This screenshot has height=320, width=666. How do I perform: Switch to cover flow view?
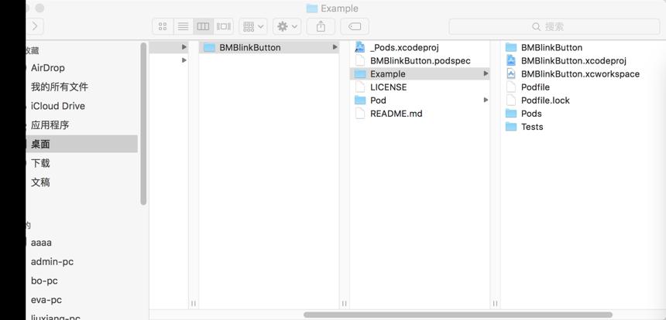[x=223, y=27]
